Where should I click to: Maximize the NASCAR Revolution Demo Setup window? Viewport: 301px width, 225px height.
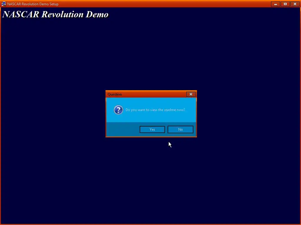[285, 4]
